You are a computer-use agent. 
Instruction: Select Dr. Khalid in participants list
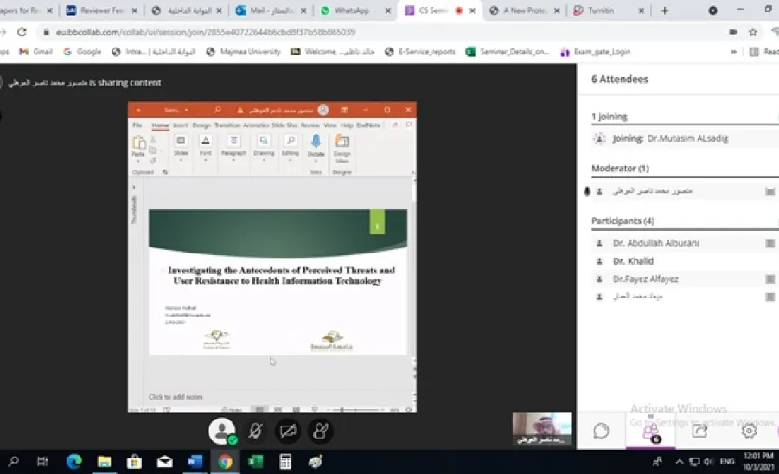tap(633, 261)
